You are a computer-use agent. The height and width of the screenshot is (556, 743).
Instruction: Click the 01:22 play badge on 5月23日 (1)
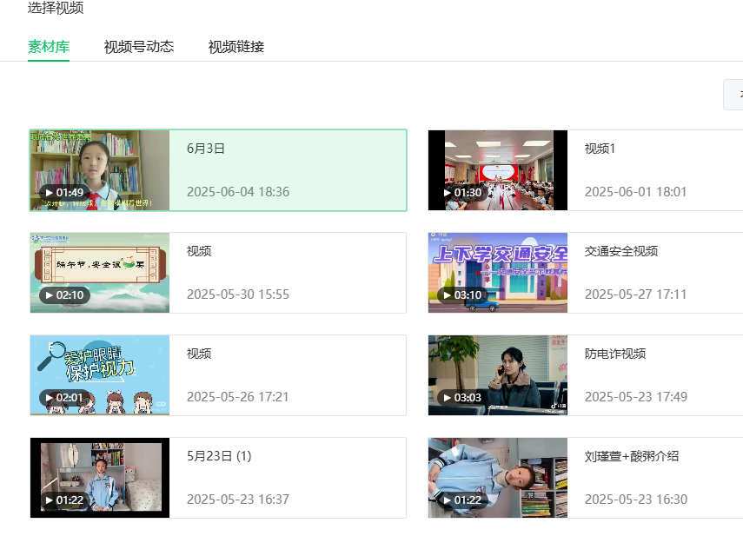63,500
